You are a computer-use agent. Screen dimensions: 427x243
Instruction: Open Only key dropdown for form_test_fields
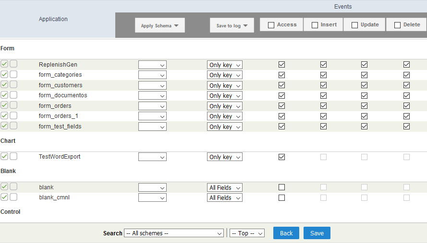pyautogui.click(x=225, y=127)
